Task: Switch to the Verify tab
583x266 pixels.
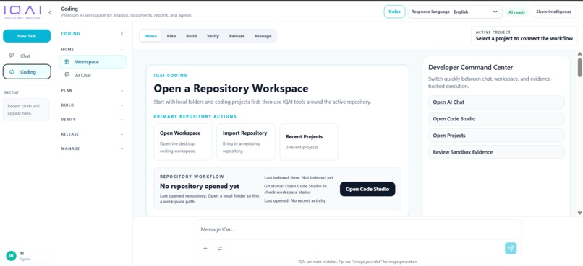Action: tap(213, 36)
